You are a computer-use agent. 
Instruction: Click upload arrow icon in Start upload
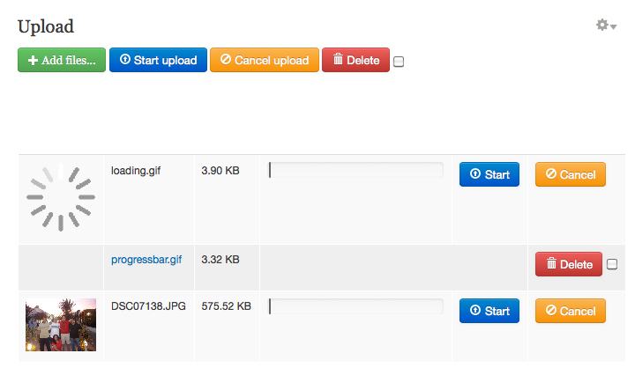125,59
